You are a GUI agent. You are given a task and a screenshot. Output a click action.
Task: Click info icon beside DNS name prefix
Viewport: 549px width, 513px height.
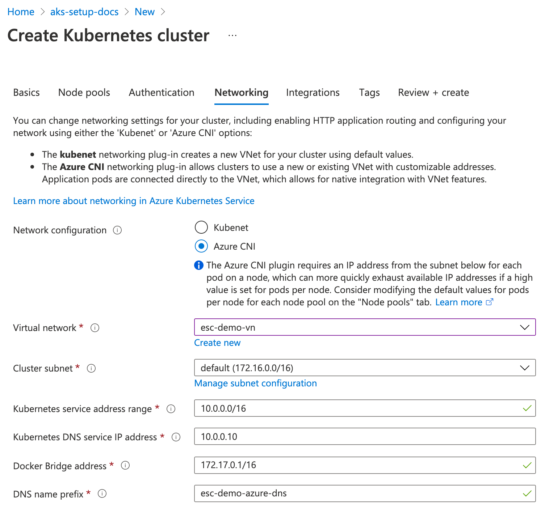tap(102, 494)
